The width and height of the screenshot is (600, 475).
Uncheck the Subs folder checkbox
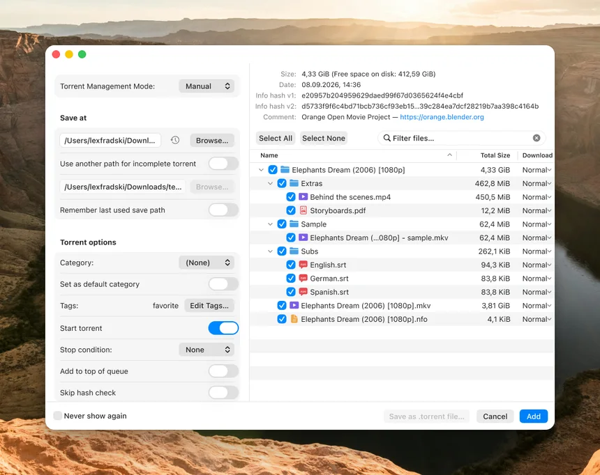point(282,251)
